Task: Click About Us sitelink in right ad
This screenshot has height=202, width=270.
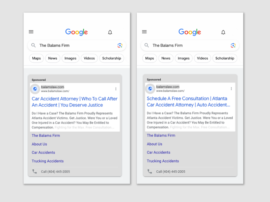Action: pyautogui.click(x=155, y=144)
